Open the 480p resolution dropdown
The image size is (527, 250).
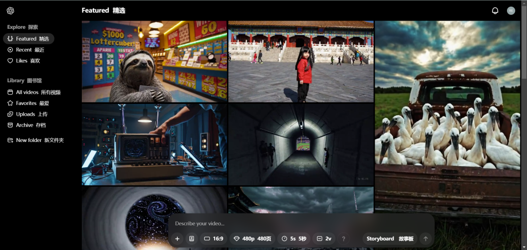click(x=252, y=239)
